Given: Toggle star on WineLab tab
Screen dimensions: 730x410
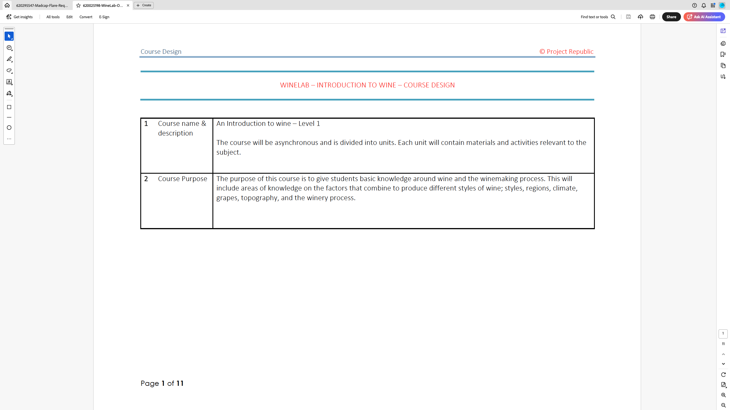Looking at the screenshot, I should (78, 5).
